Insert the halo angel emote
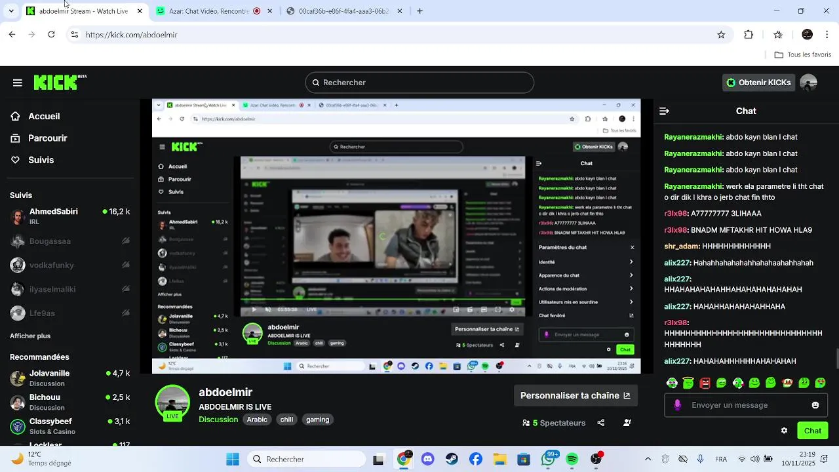839x472 pixels. point(688,383)
